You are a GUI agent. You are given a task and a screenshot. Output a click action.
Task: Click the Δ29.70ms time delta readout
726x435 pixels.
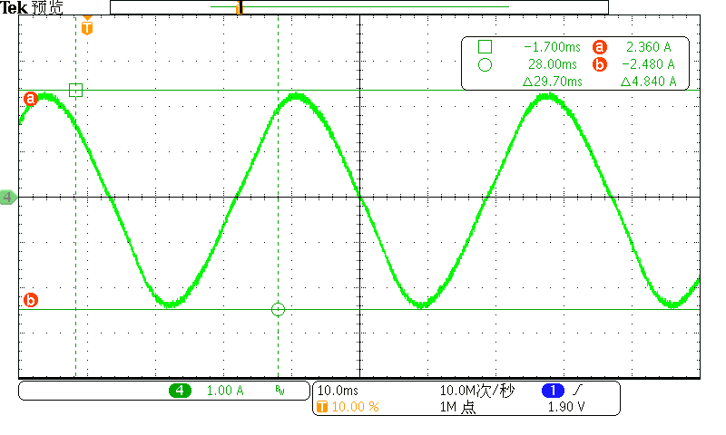click(x=552, y=82)
